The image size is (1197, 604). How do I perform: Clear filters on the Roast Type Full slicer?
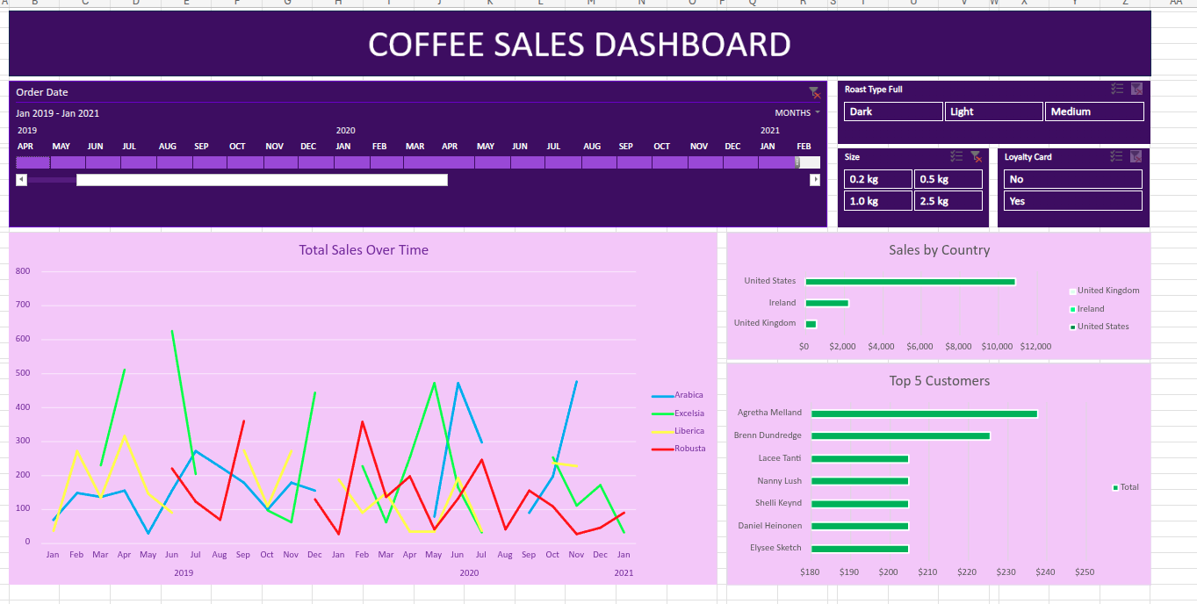(1136, 89)
